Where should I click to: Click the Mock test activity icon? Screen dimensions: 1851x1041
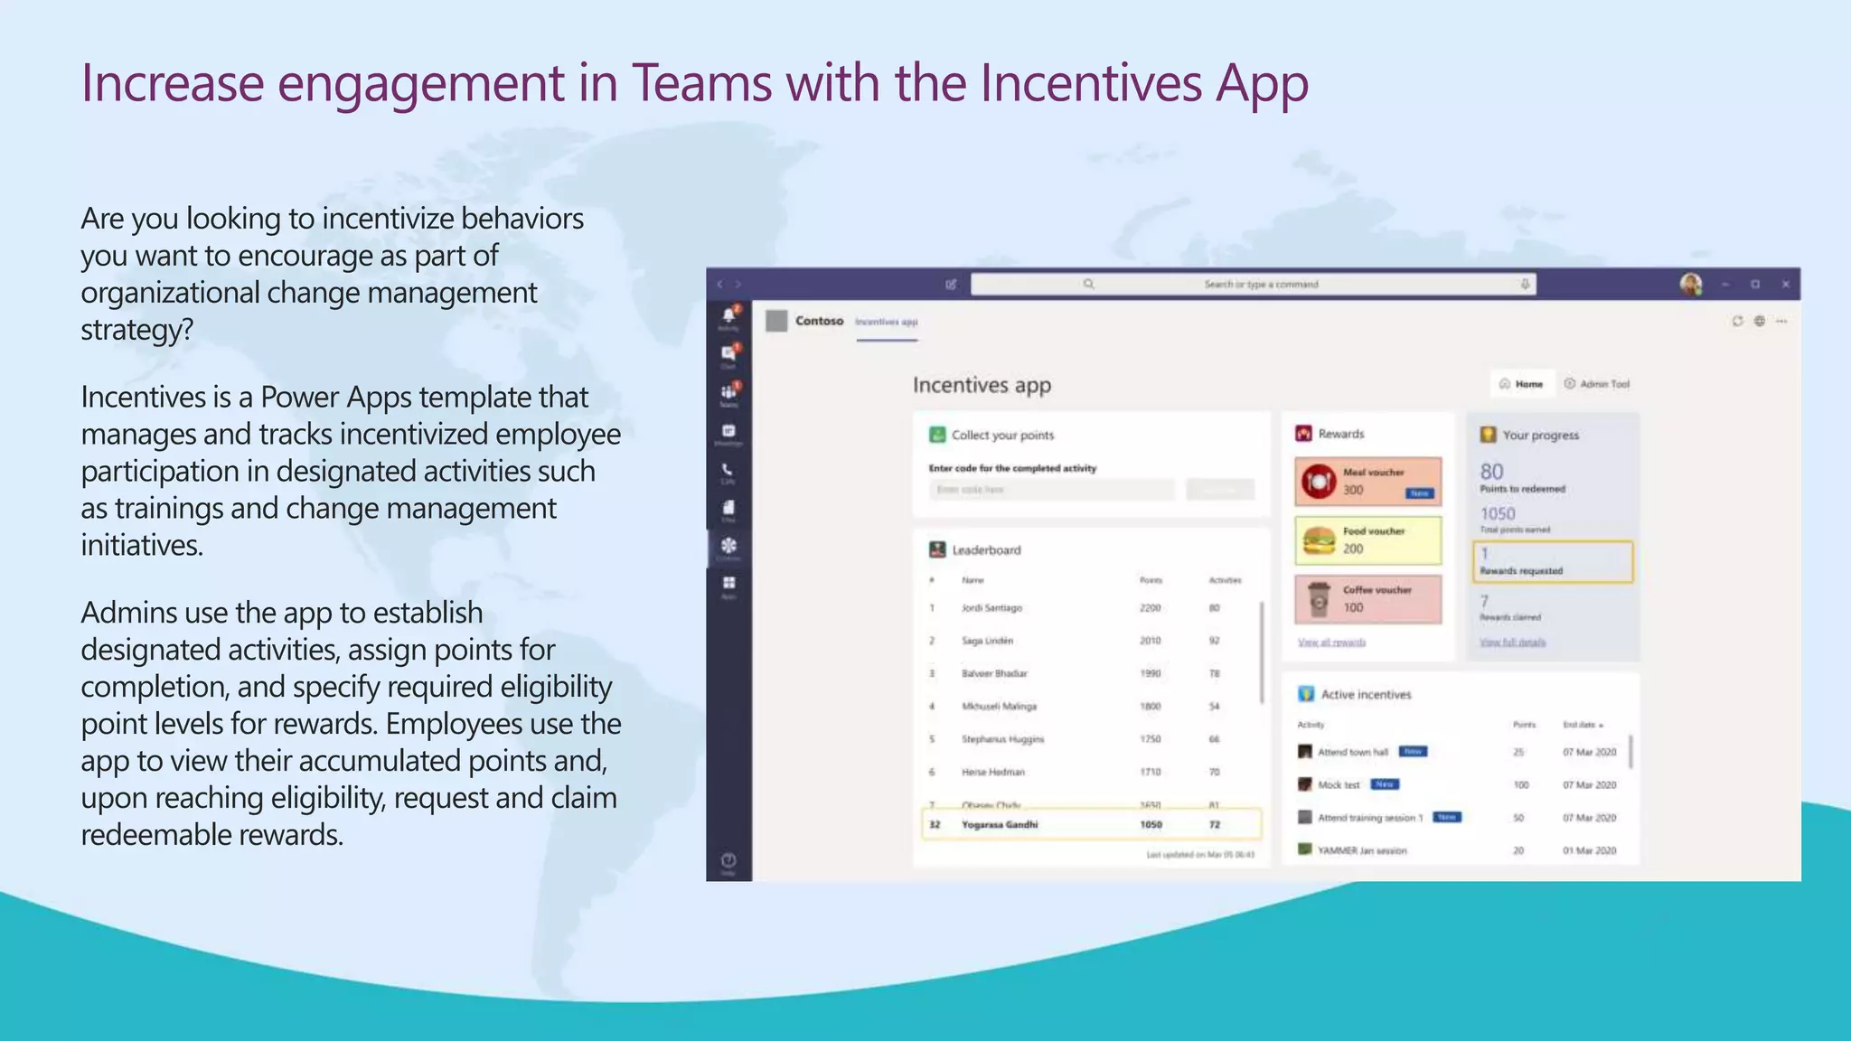tap(1305, 784)
